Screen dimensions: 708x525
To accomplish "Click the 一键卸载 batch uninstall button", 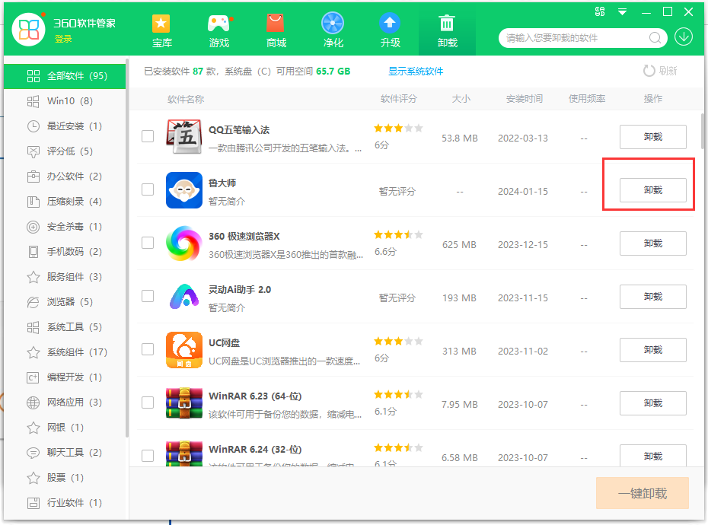I will click(642, 493).
